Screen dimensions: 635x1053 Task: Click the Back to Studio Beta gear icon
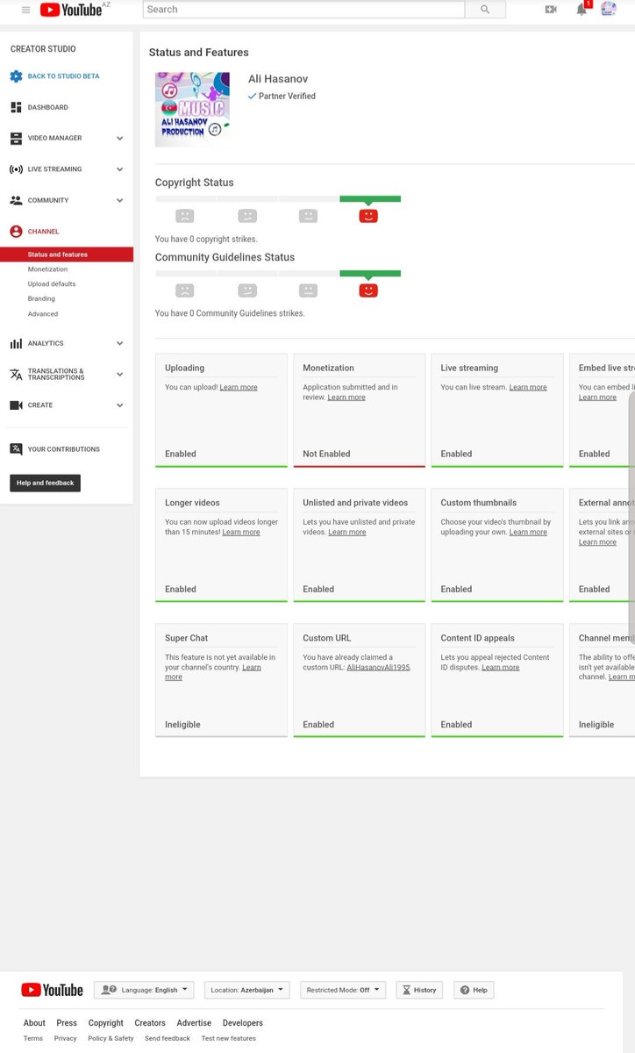pyautogui.click(x=16, y=76)
